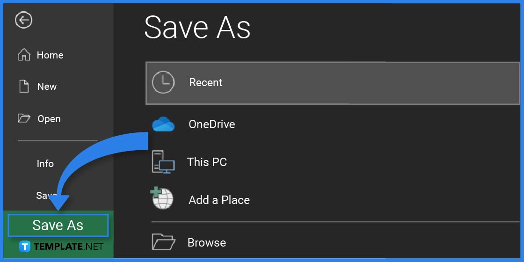Click the Open folder icon in sidebar
This screenshot has height=262, width=524.
24,118
